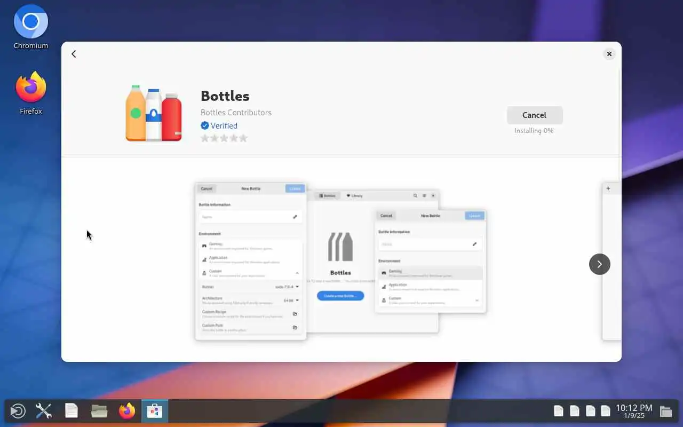Viewport: 683px width, 427px height.
Task: Open the text editor in the taskbar
Action: [x=72, y=411]
